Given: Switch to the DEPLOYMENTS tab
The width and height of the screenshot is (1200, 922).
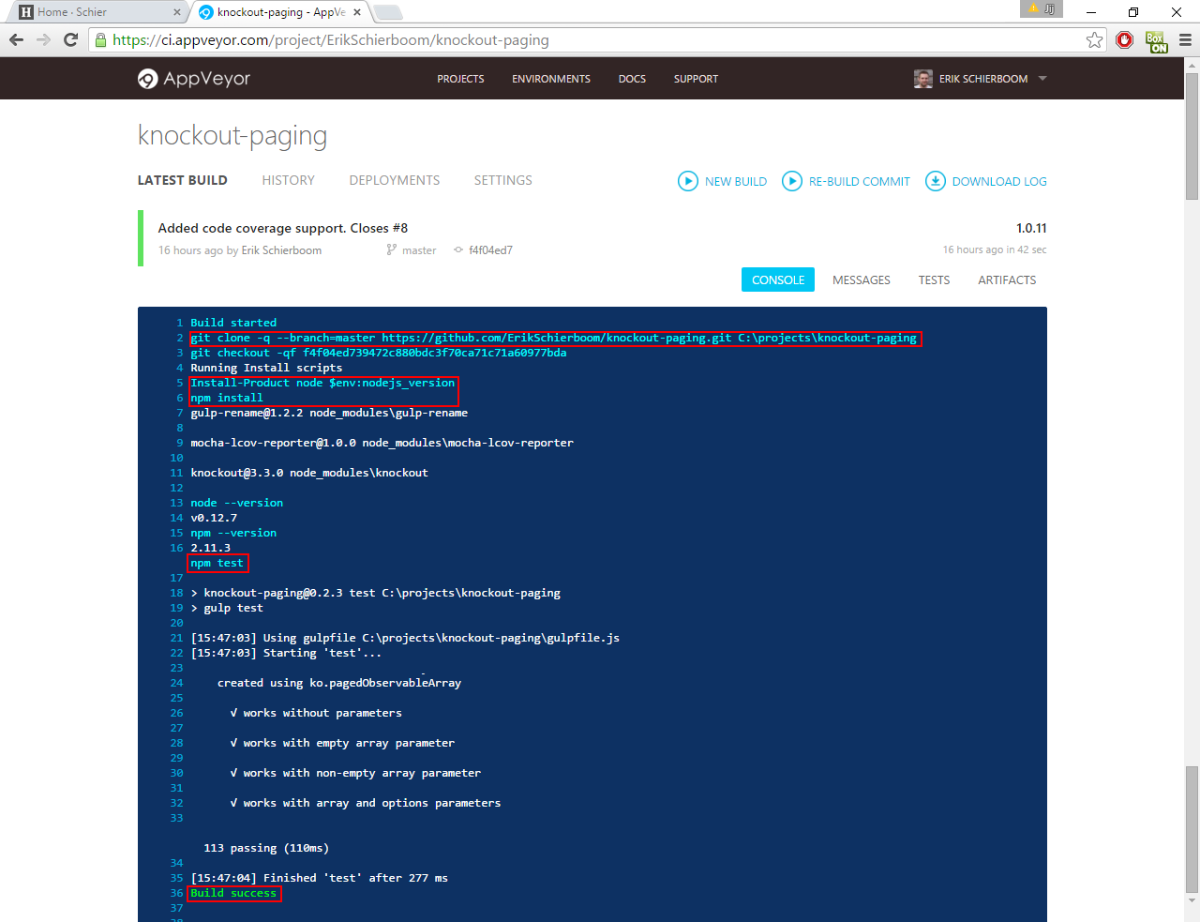Looking at the screenshot, I should point(394,180).
